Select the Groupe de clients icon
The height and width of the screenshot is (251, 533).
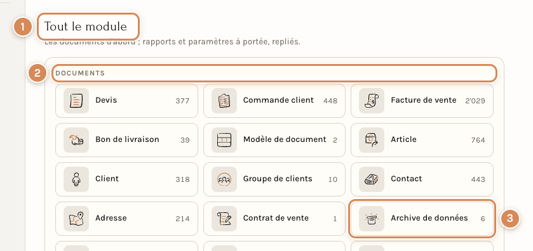(x=224, y=179)
